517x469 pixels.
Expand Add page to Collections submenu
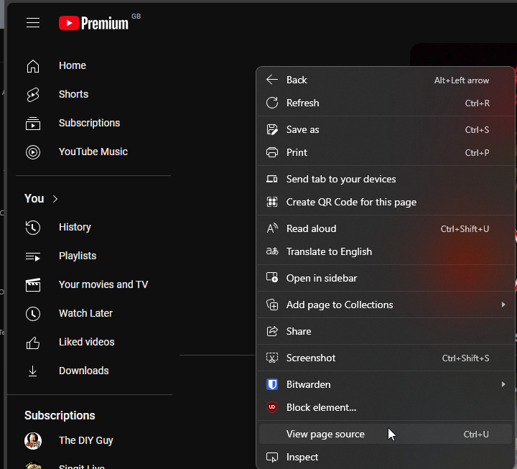click(x=503, y=305)
